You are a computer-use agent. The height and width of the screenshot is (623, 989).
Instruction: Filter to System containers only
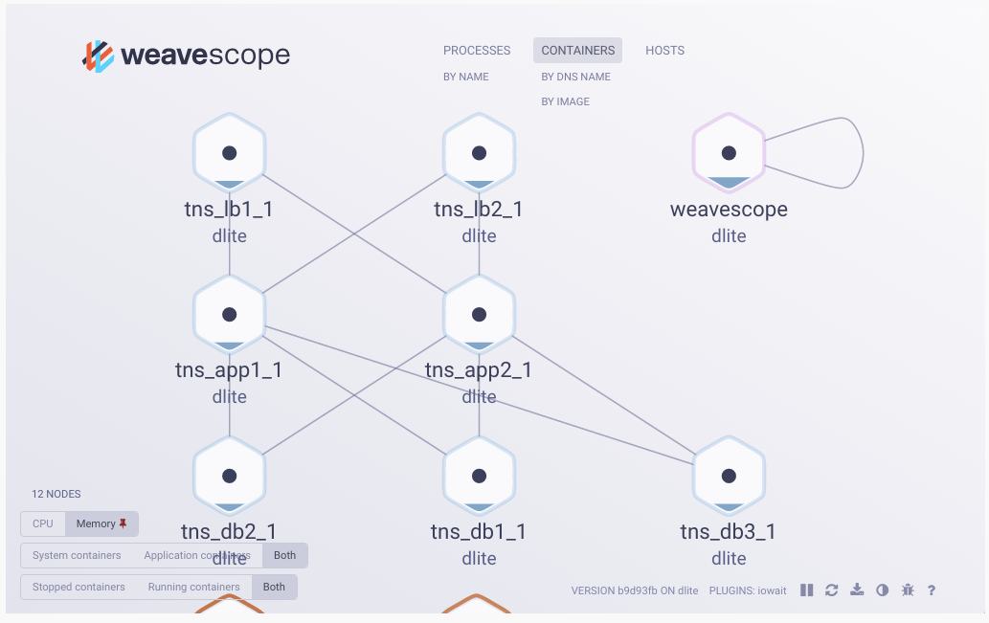pos(77,555)
